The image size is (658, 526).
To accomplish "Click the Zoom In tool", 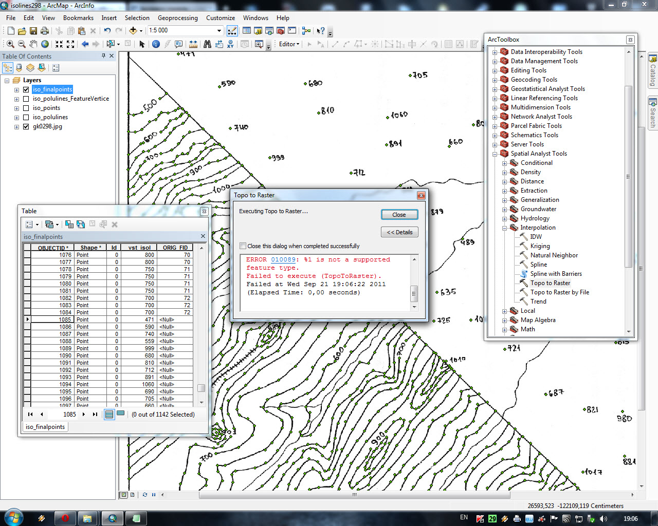I will (x=10, y=44).
